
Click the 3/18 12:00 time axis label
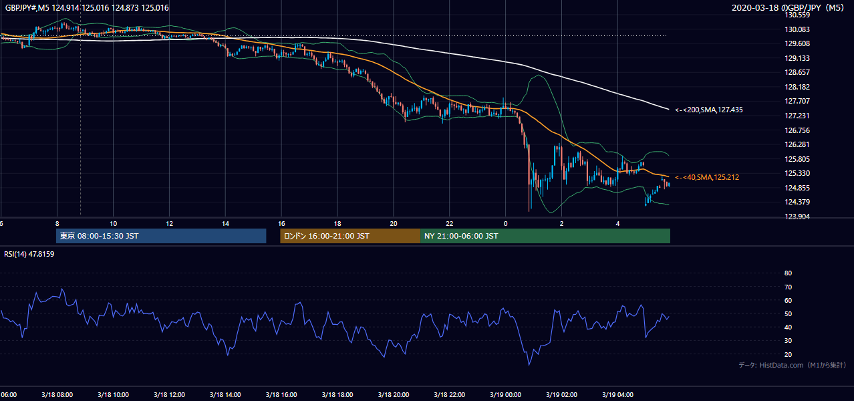click(x=168, y=395)
